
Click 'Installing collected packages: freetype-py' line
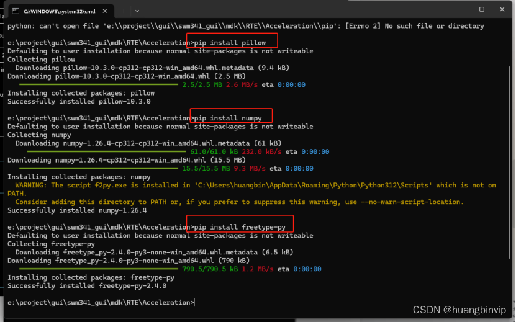tap(91, 277)
